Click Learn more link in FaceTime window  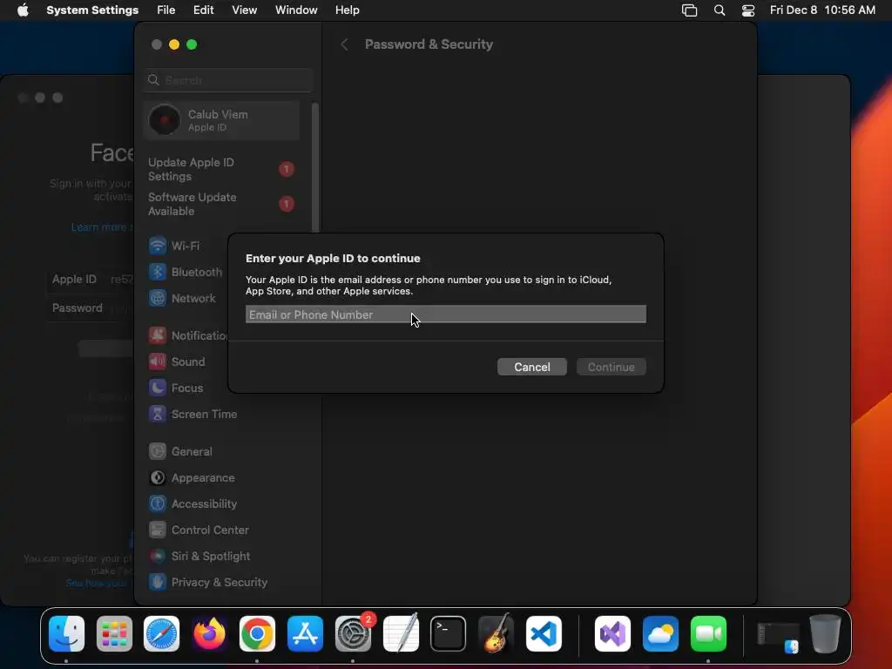pos(100,227)
